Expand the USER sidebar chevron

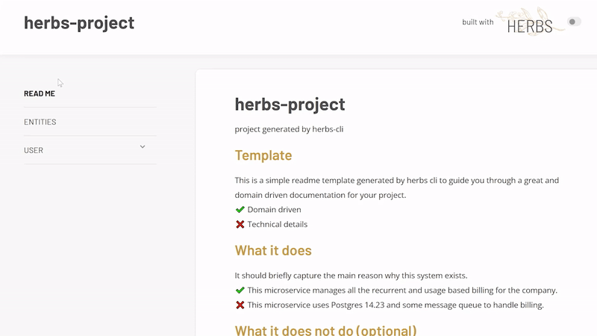(x=143, y=146)
